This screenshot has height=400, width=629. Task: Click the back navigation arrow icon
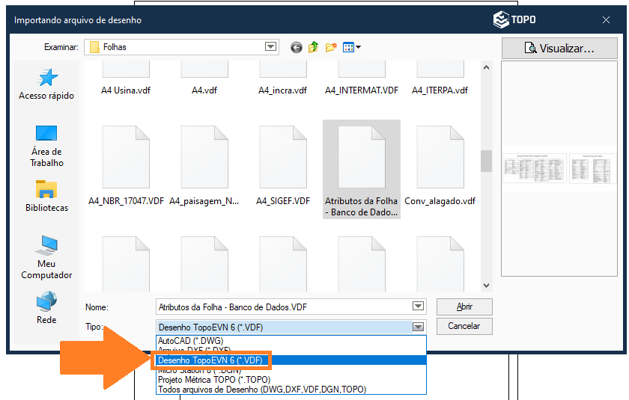click(297, 47)
